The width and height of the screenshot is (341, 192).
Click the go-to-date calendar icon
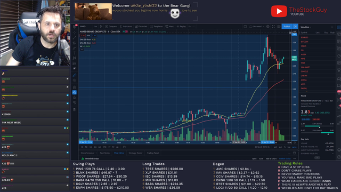[x=124, y=147]
